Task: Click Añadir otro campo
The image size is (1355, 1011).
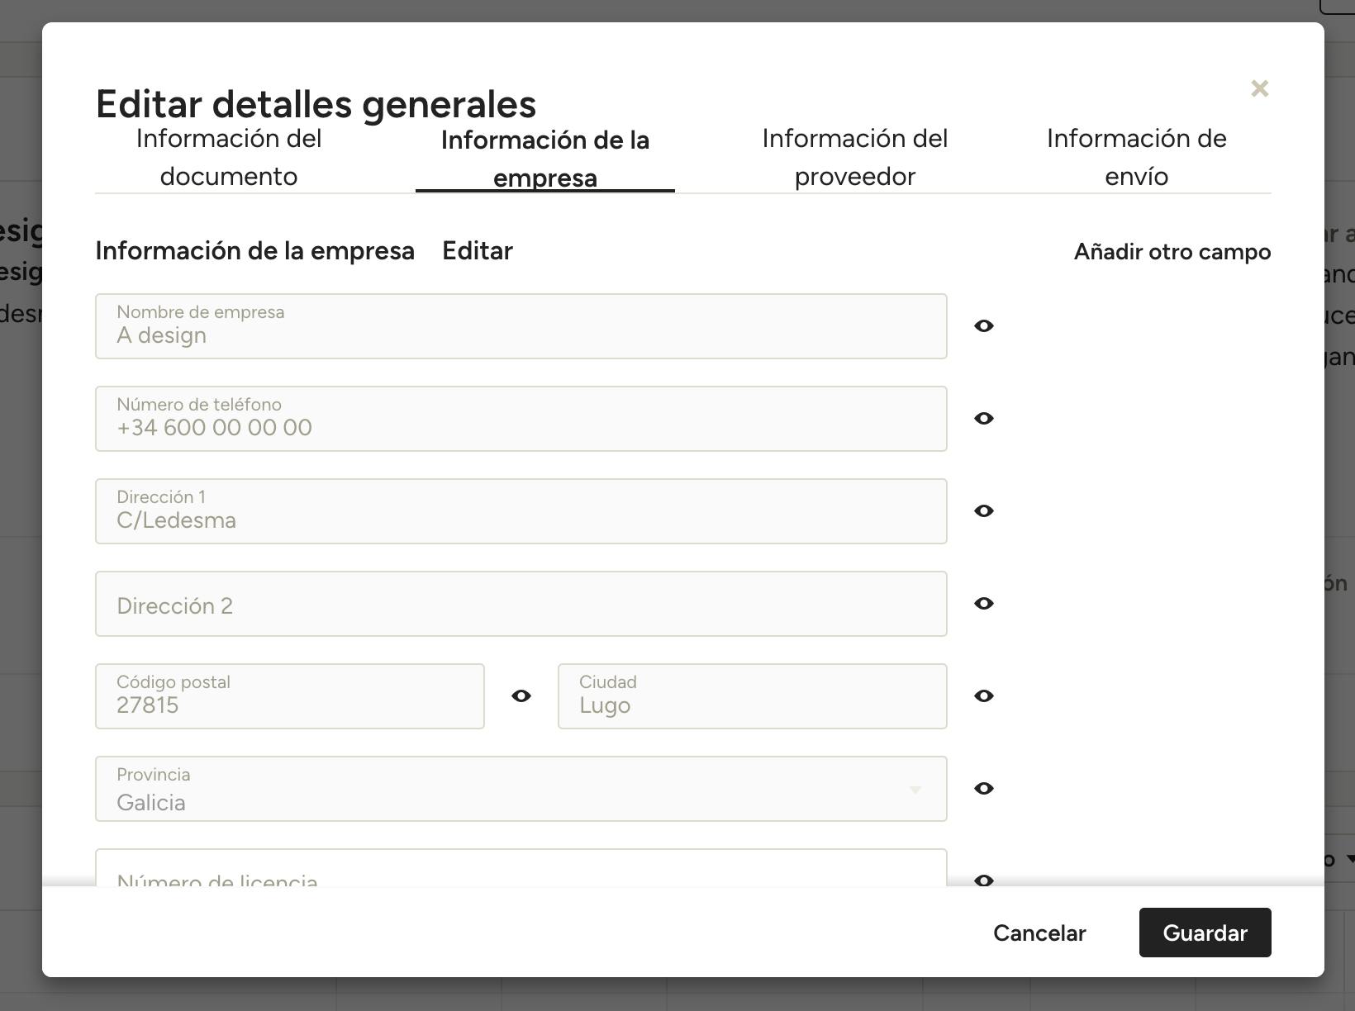Action: coord(1172,252)
